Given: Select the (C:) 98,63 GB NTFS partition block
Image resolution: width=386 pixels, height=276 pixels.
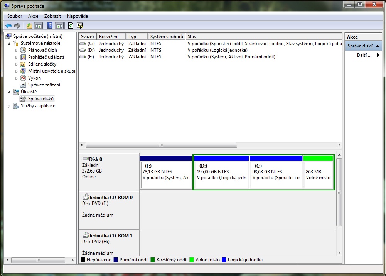Looking at the screenshot, I should tap(276, 172).
